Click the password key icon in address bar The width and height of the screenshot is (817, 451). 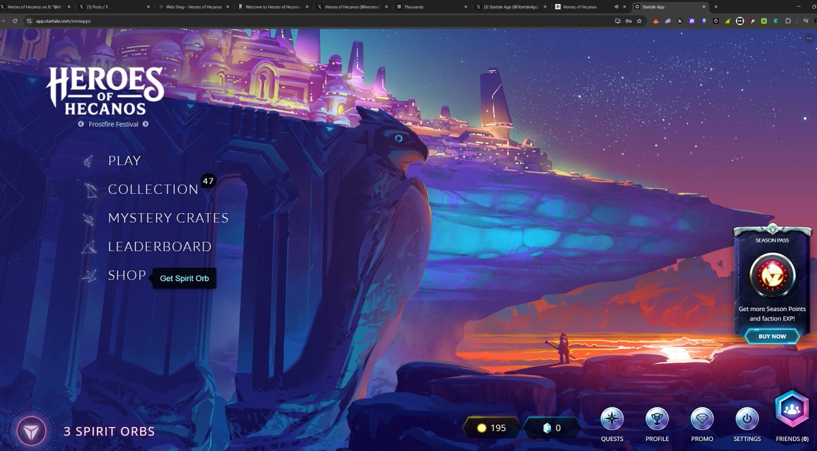(628, 20)
